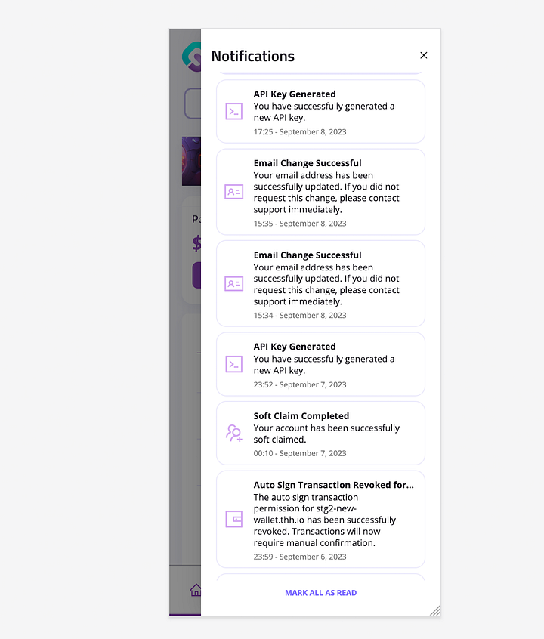The image size is (544, 639).
Task: Click the resize grip at panel corner
Action: (435, 610)
